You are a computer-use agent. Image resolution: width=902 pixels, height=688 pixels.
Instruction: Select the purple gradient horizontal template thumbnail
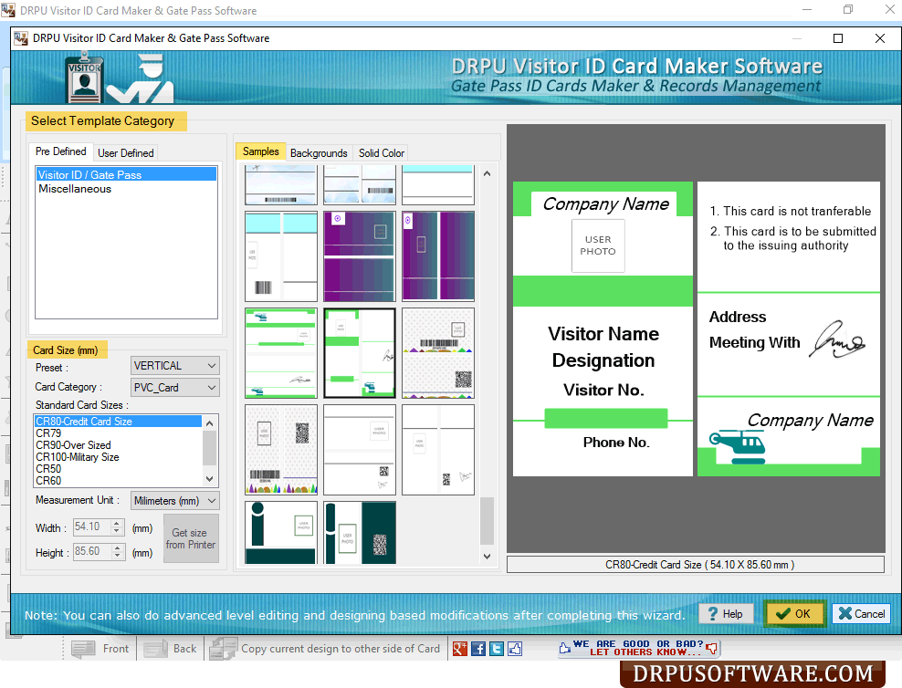(x=360, y=256)
